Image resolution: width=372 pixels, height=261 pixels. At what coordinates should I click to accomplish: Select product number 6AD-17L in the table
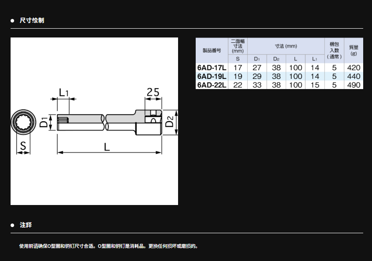(212, 68)
